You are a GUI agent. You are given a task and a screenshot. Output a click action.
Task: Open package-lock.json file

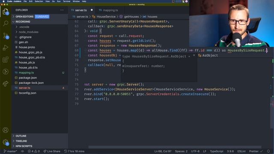click(x=31, y=83)
